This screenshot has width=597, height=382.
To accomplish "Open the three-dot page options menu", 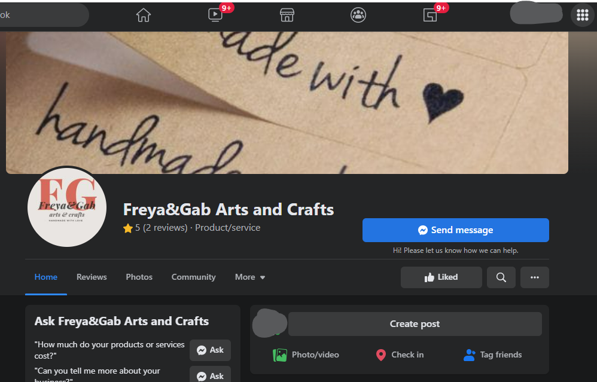I will point(535,277).
